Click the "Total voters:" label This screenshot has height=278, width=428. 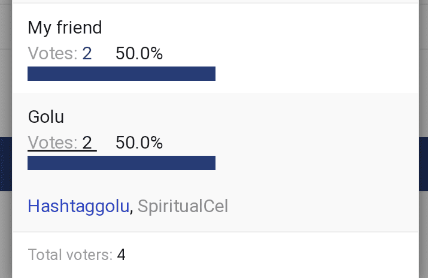click(70, 255)
